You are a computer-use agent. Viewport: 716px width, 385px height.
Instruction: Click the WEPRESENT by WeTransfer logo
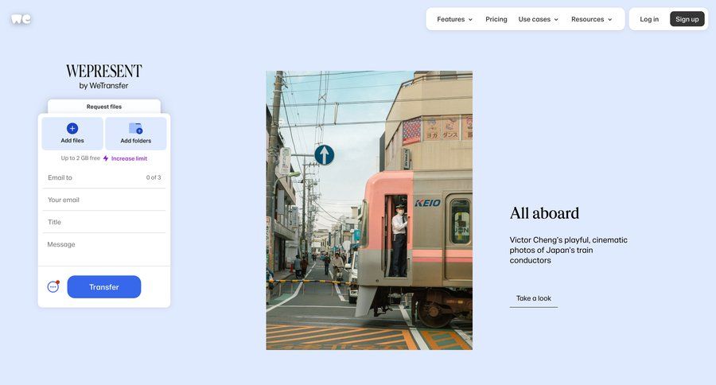tap(103, 76)
